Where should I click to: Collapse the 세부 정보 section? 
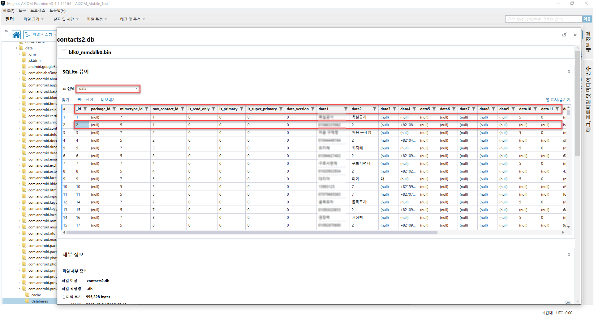coord(569,255)
